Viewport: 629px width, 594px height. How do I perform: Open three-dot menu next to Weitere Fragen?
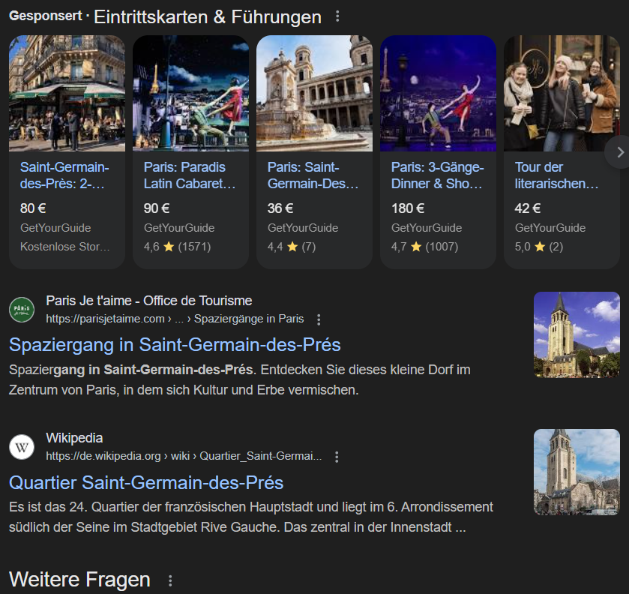(x=170, y=580)
